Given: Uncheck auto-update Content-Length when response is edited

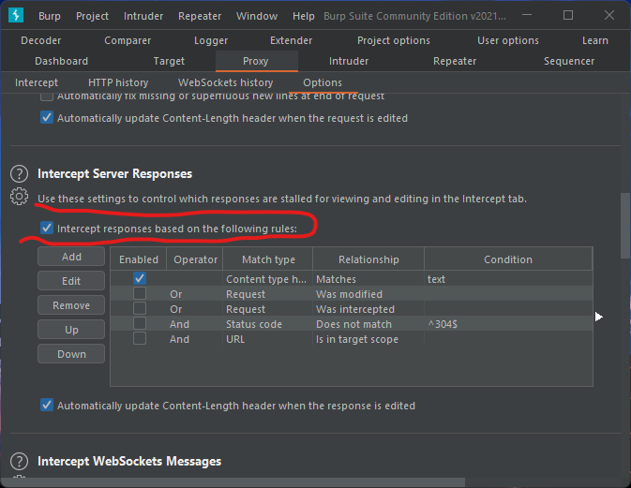Looking at the screenshot, I should (47, 406).
